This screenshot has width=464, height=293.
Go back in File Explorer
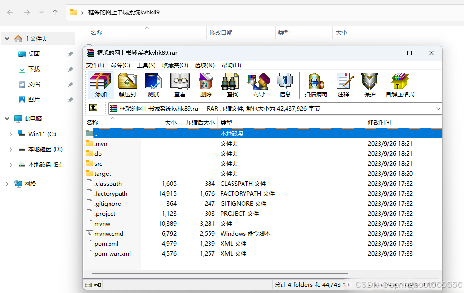[10, 12]
